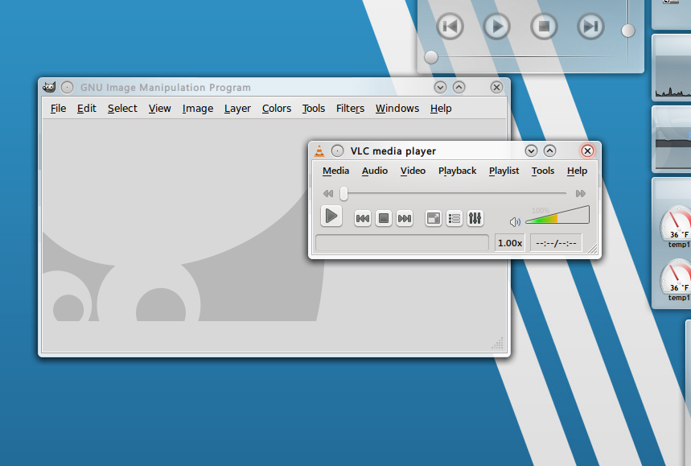
Task: Open the Audio menu in VLC
Action: pos(375,171)
